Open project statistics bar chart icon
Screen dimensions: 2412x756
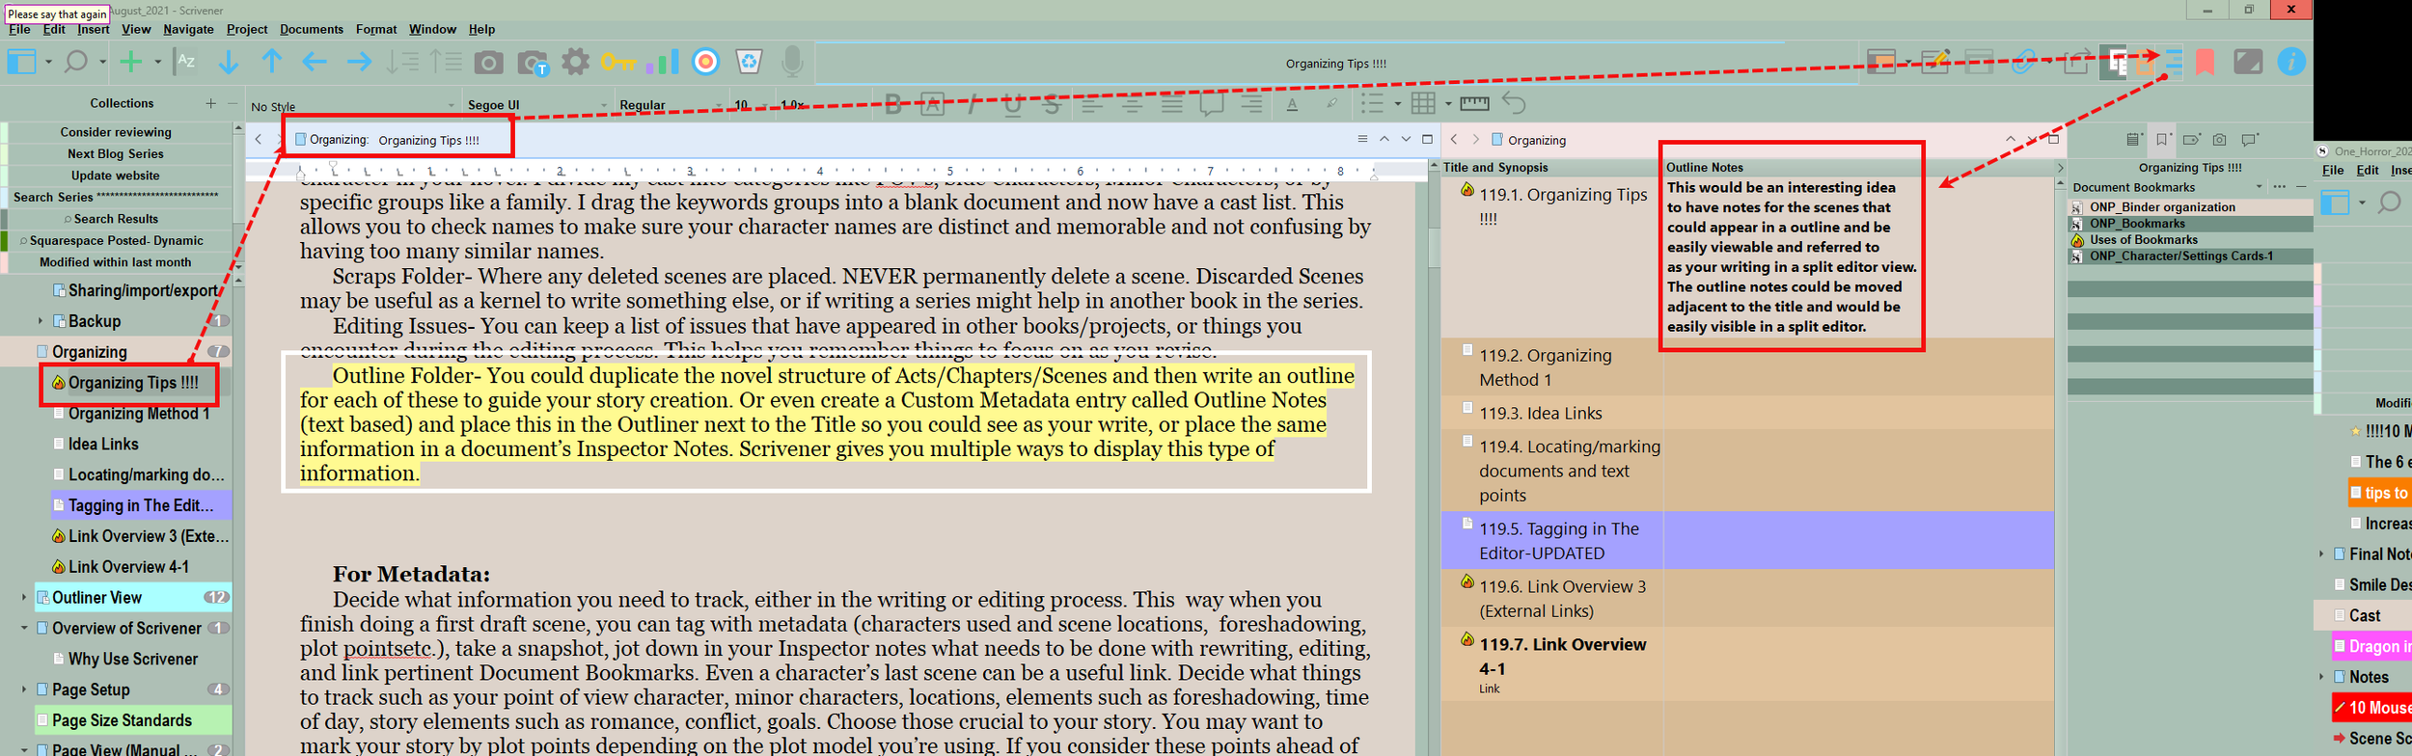663,62
